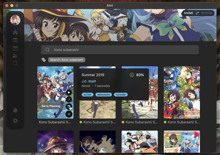Click the 'Movie · 1 episodes' format text

[96, 86]
